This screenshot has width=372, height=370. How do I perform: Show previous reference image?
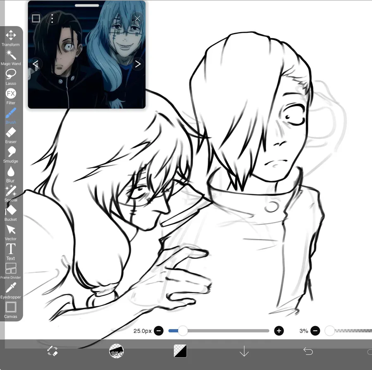pyautogui.click(x=36, y=64)
